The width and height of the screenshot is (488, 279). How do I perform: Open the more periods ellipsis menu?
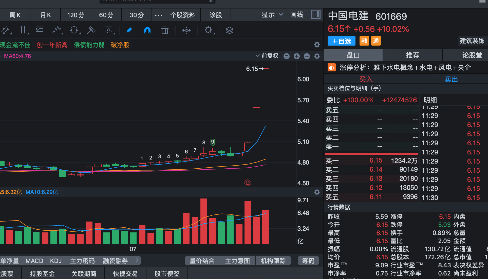point(158,15)
